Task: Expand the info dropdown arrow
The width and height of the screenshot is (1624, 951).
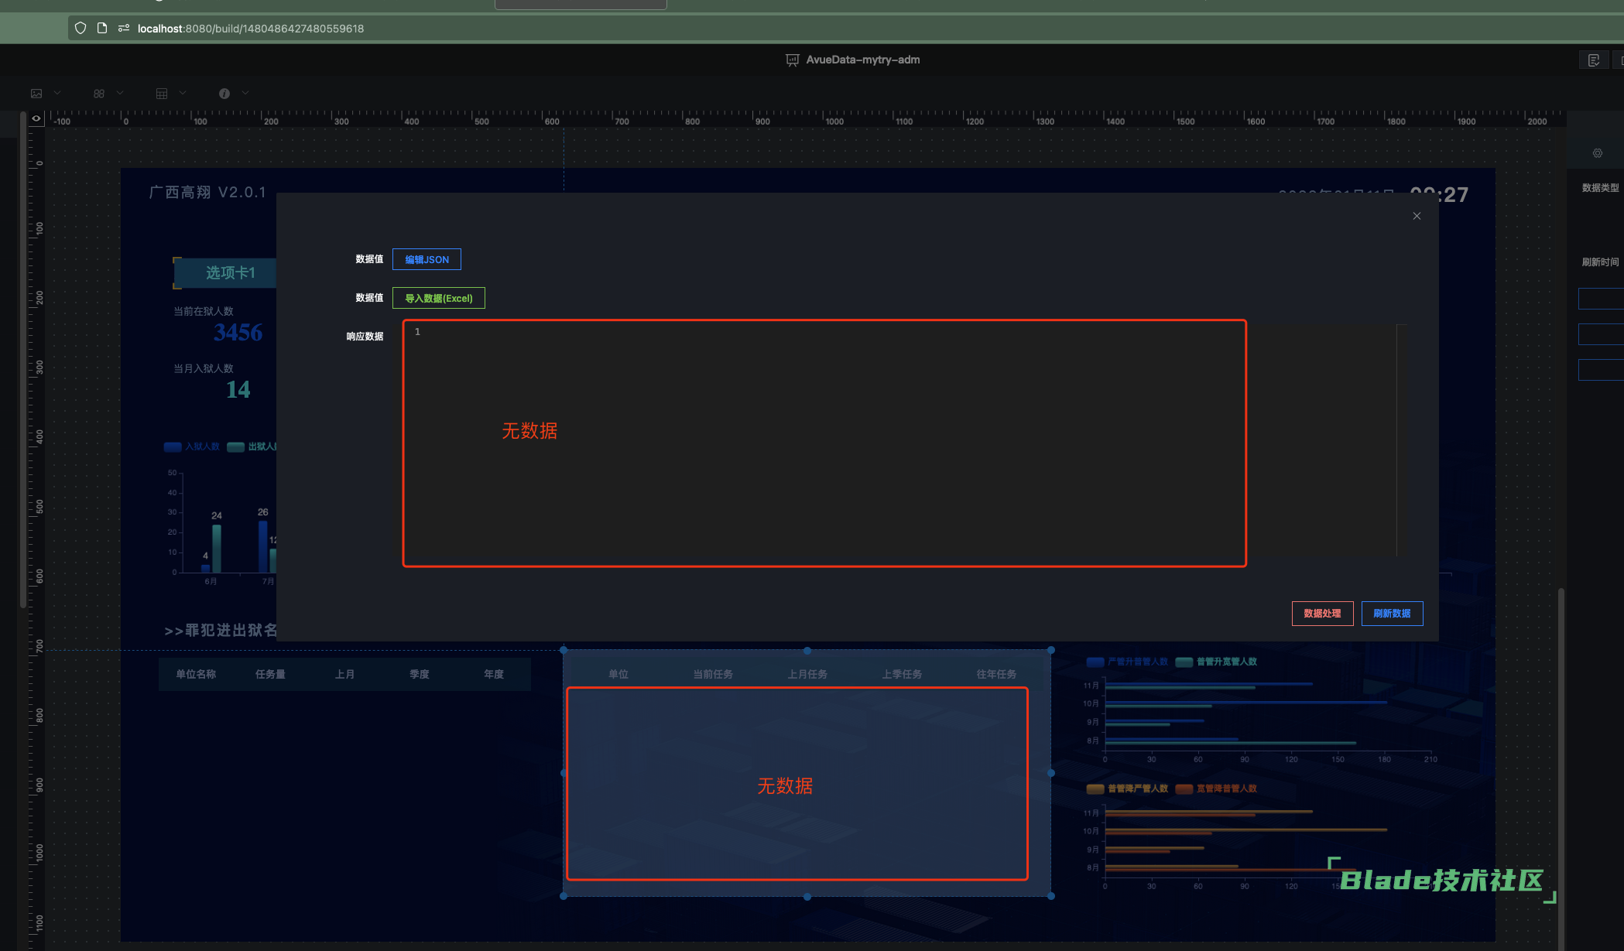Action: [245, 93]
